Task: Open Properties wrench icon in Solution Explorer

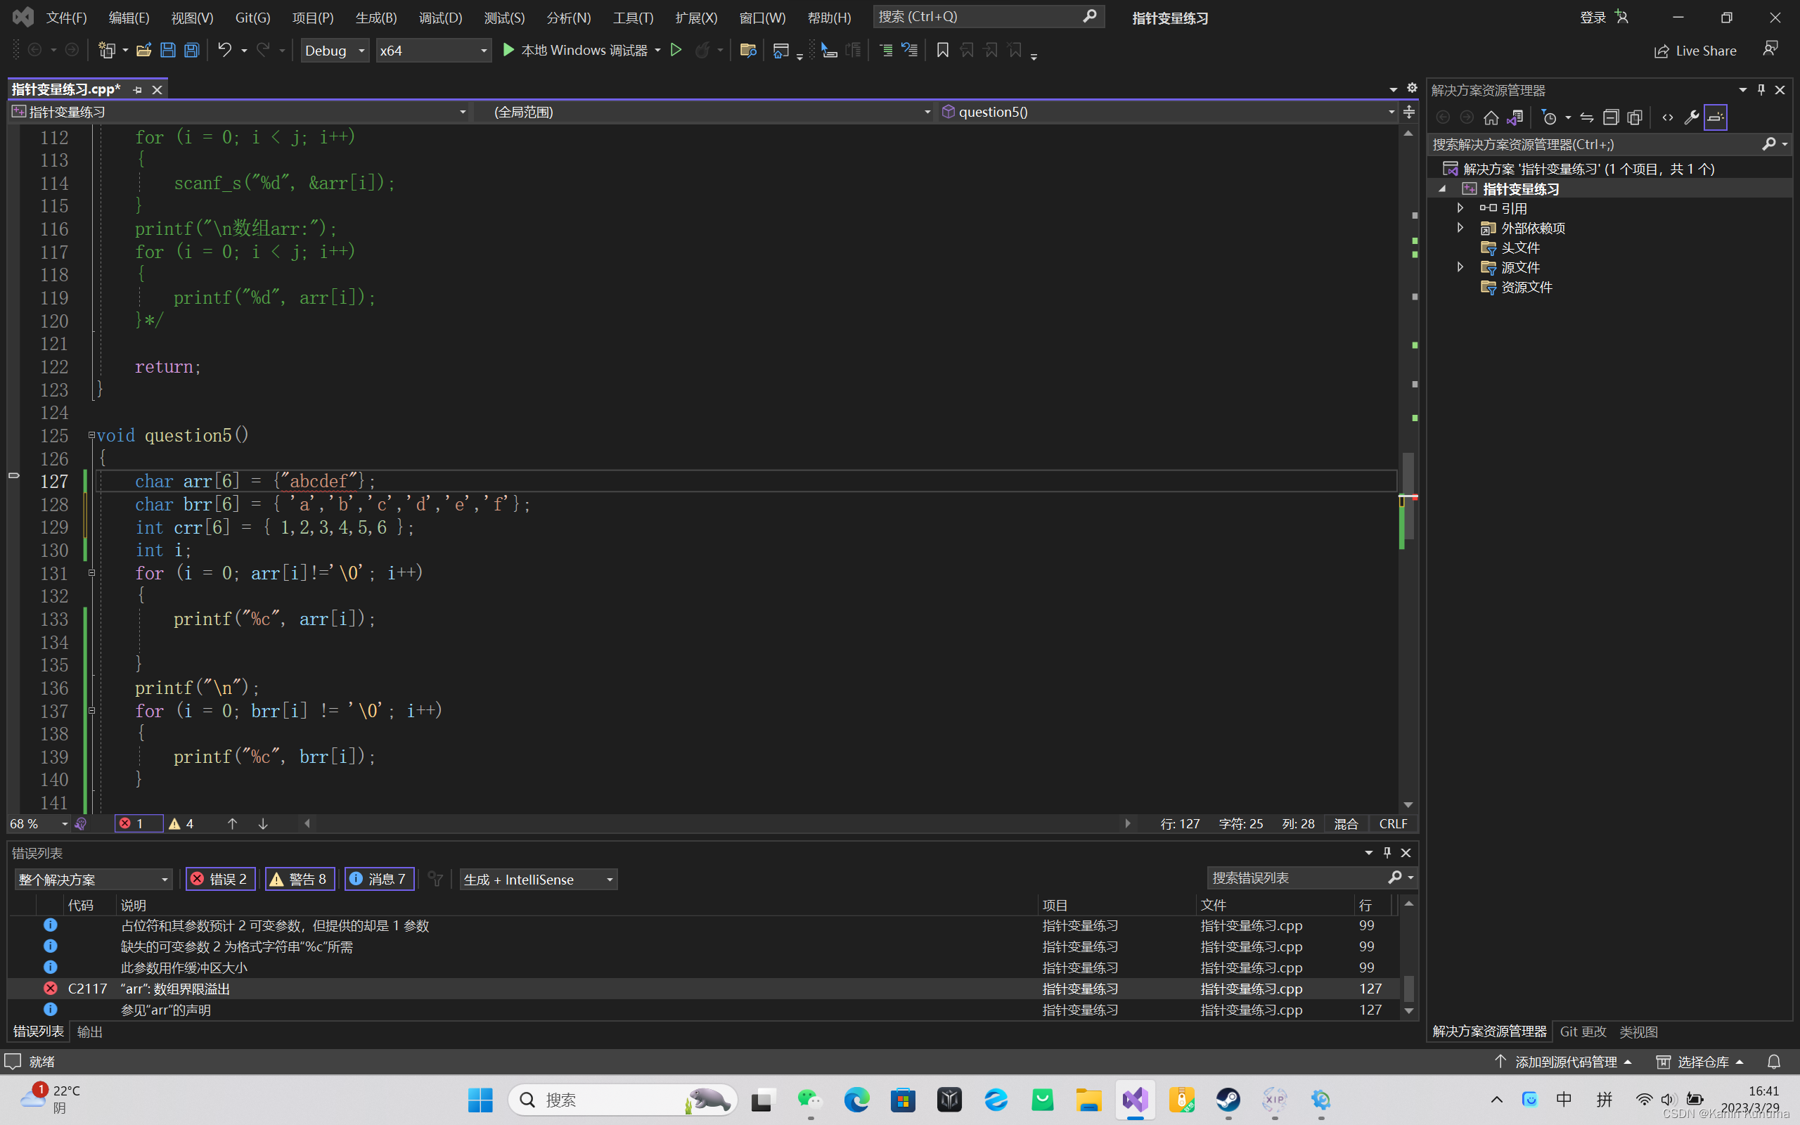Action: (1692, 117)
